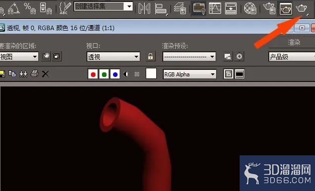The height and width of the screenshot is (191, 315).
Task: Click the white color swatch
Action: pos(151,73)
